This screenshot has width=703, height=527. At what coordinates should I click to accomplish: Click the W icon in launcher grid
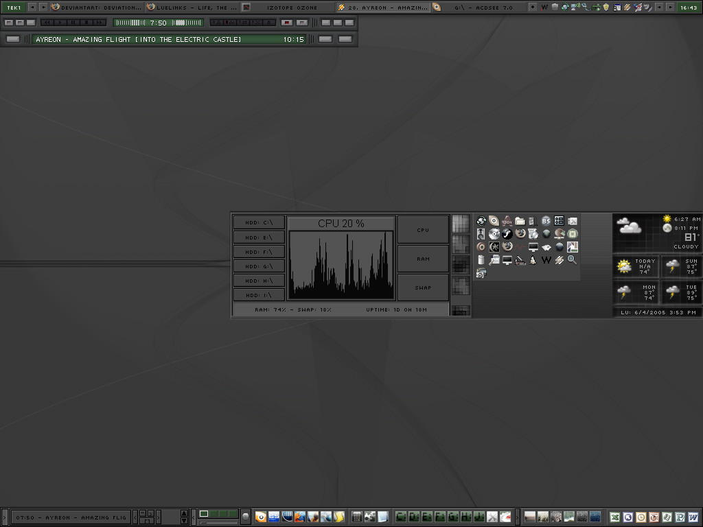pyautogui.click(x=546, y=260)
